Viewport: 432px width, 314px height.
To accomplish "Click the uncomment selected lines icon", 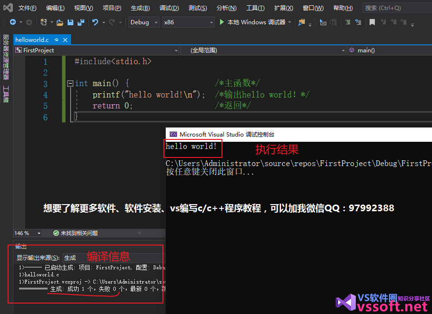I will coord(358,22).
